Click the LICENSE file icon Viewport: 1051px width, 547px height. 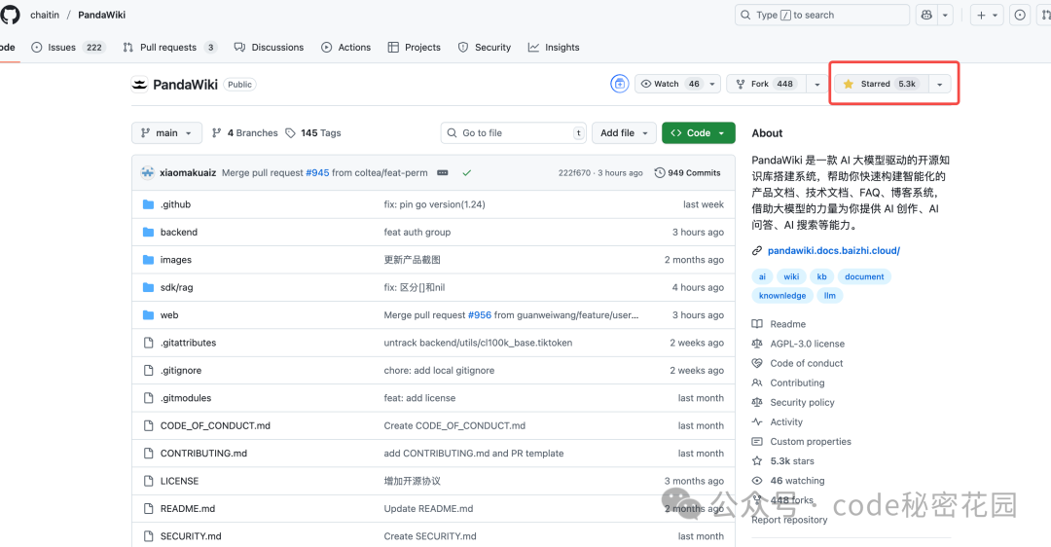click(x=148, y=481)
